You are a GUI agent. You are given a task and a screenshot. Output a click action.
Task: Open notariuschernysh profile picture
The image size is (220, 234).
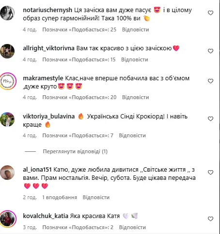[x=7, y=13]
